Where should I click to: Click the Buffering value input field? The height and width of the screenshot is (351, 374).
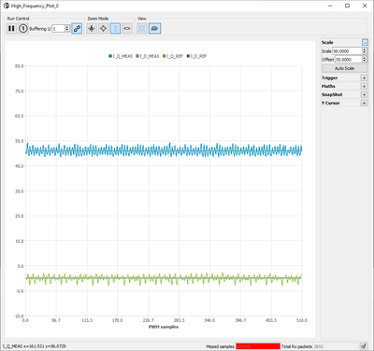pos(58,29)
